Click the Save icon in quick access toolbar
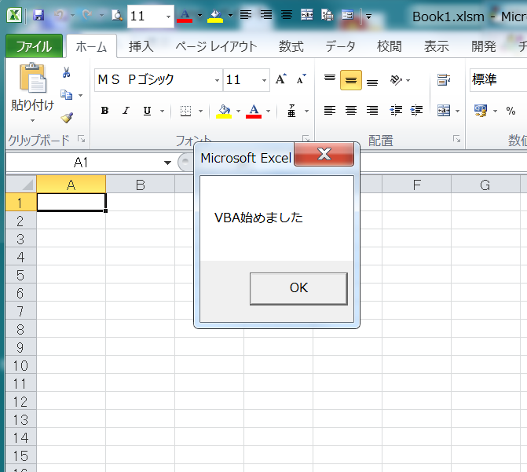 click(x=38, y=16)
